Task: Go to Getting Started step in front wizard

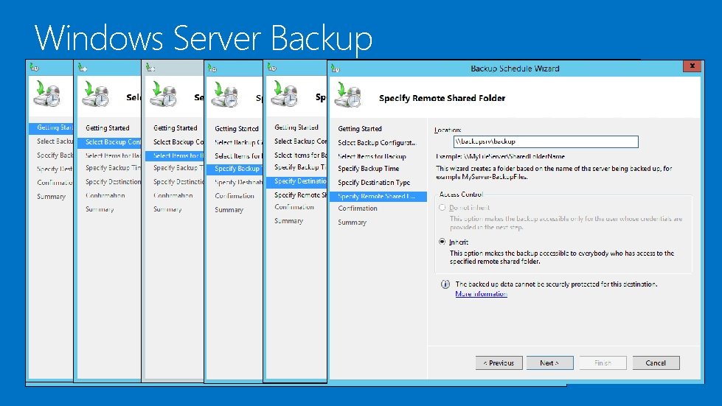Action: (x=360, y=129)
